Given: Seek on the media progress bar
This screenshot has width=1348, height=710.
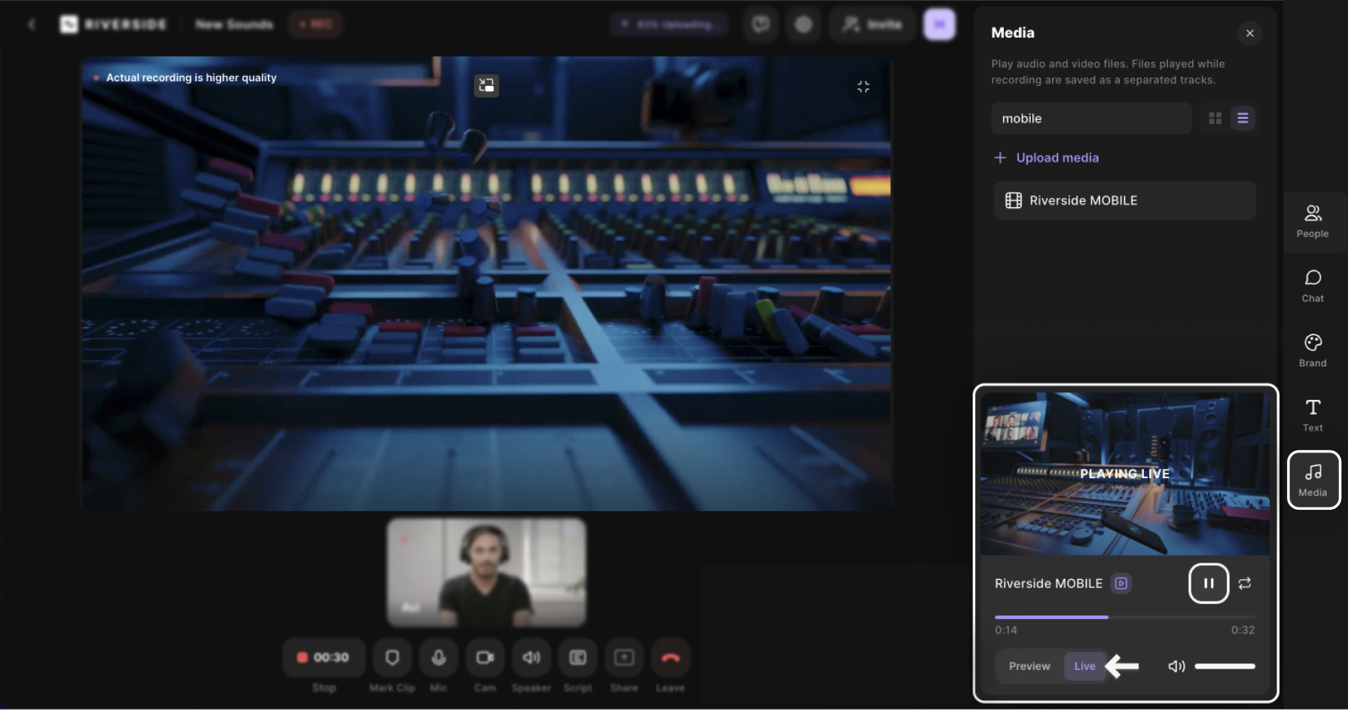Looking at the screenshot, I should [x=1124, y=617].
